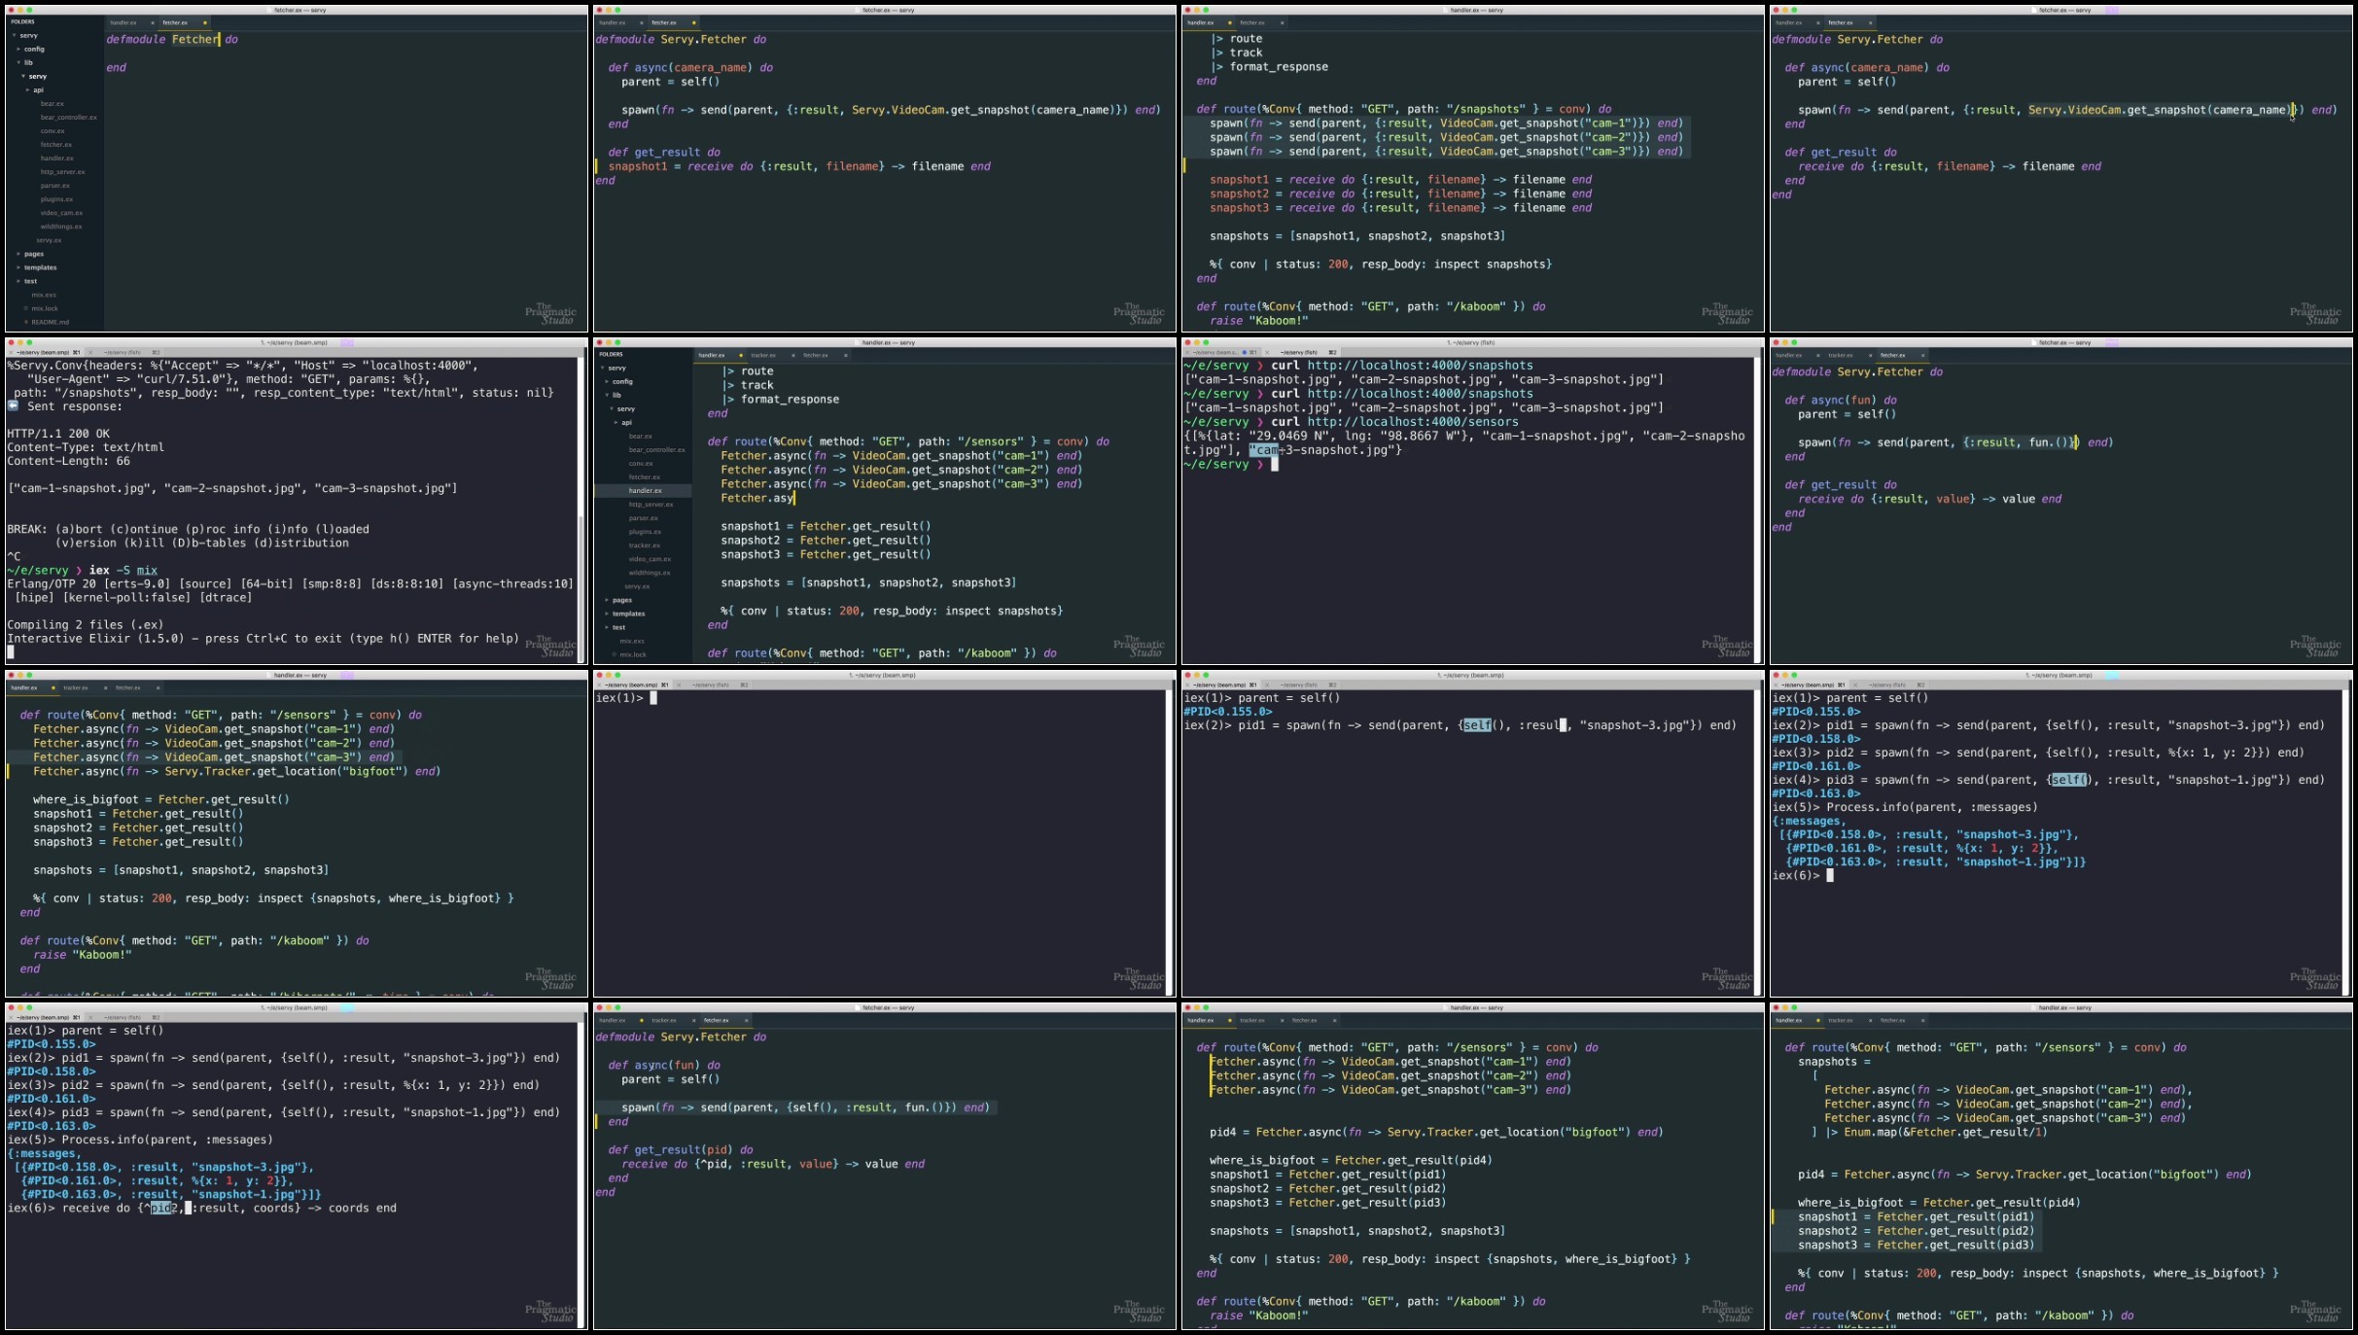
Task: Click the dot icon beside README.md in sidebar
Action: pyautogui.click(x=24, y=322)
